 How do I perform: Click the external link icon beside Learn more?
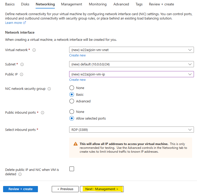point(24,23)
